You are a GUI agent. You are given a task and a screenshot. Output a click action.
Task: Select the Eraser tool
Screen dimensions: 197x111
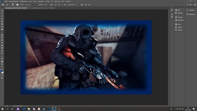pyautogui.click(x=2, y=40)
